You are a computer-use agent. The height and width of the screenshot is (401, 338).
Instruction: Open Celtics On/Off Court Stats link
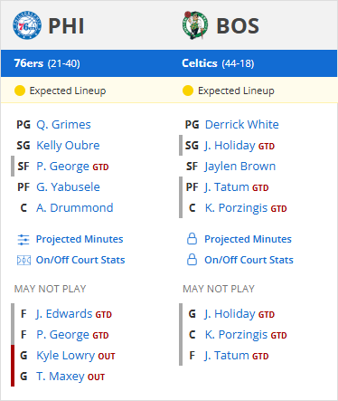[249, 260]
